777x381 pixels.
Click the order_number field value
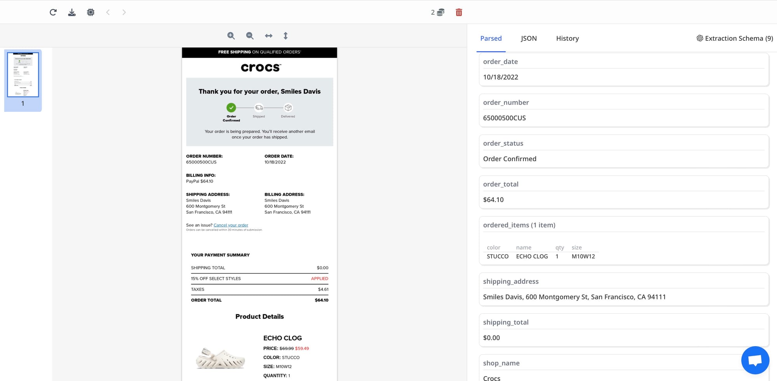pyautogui.click(x=504, y=118)
